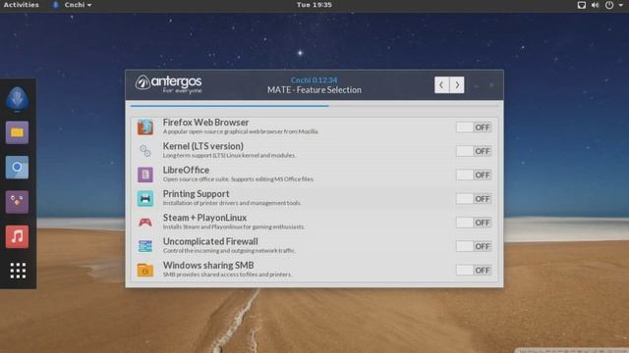Viewport: 629px width, 353px height.
Task: Show all applications grid
Action: tap(18, 271)
